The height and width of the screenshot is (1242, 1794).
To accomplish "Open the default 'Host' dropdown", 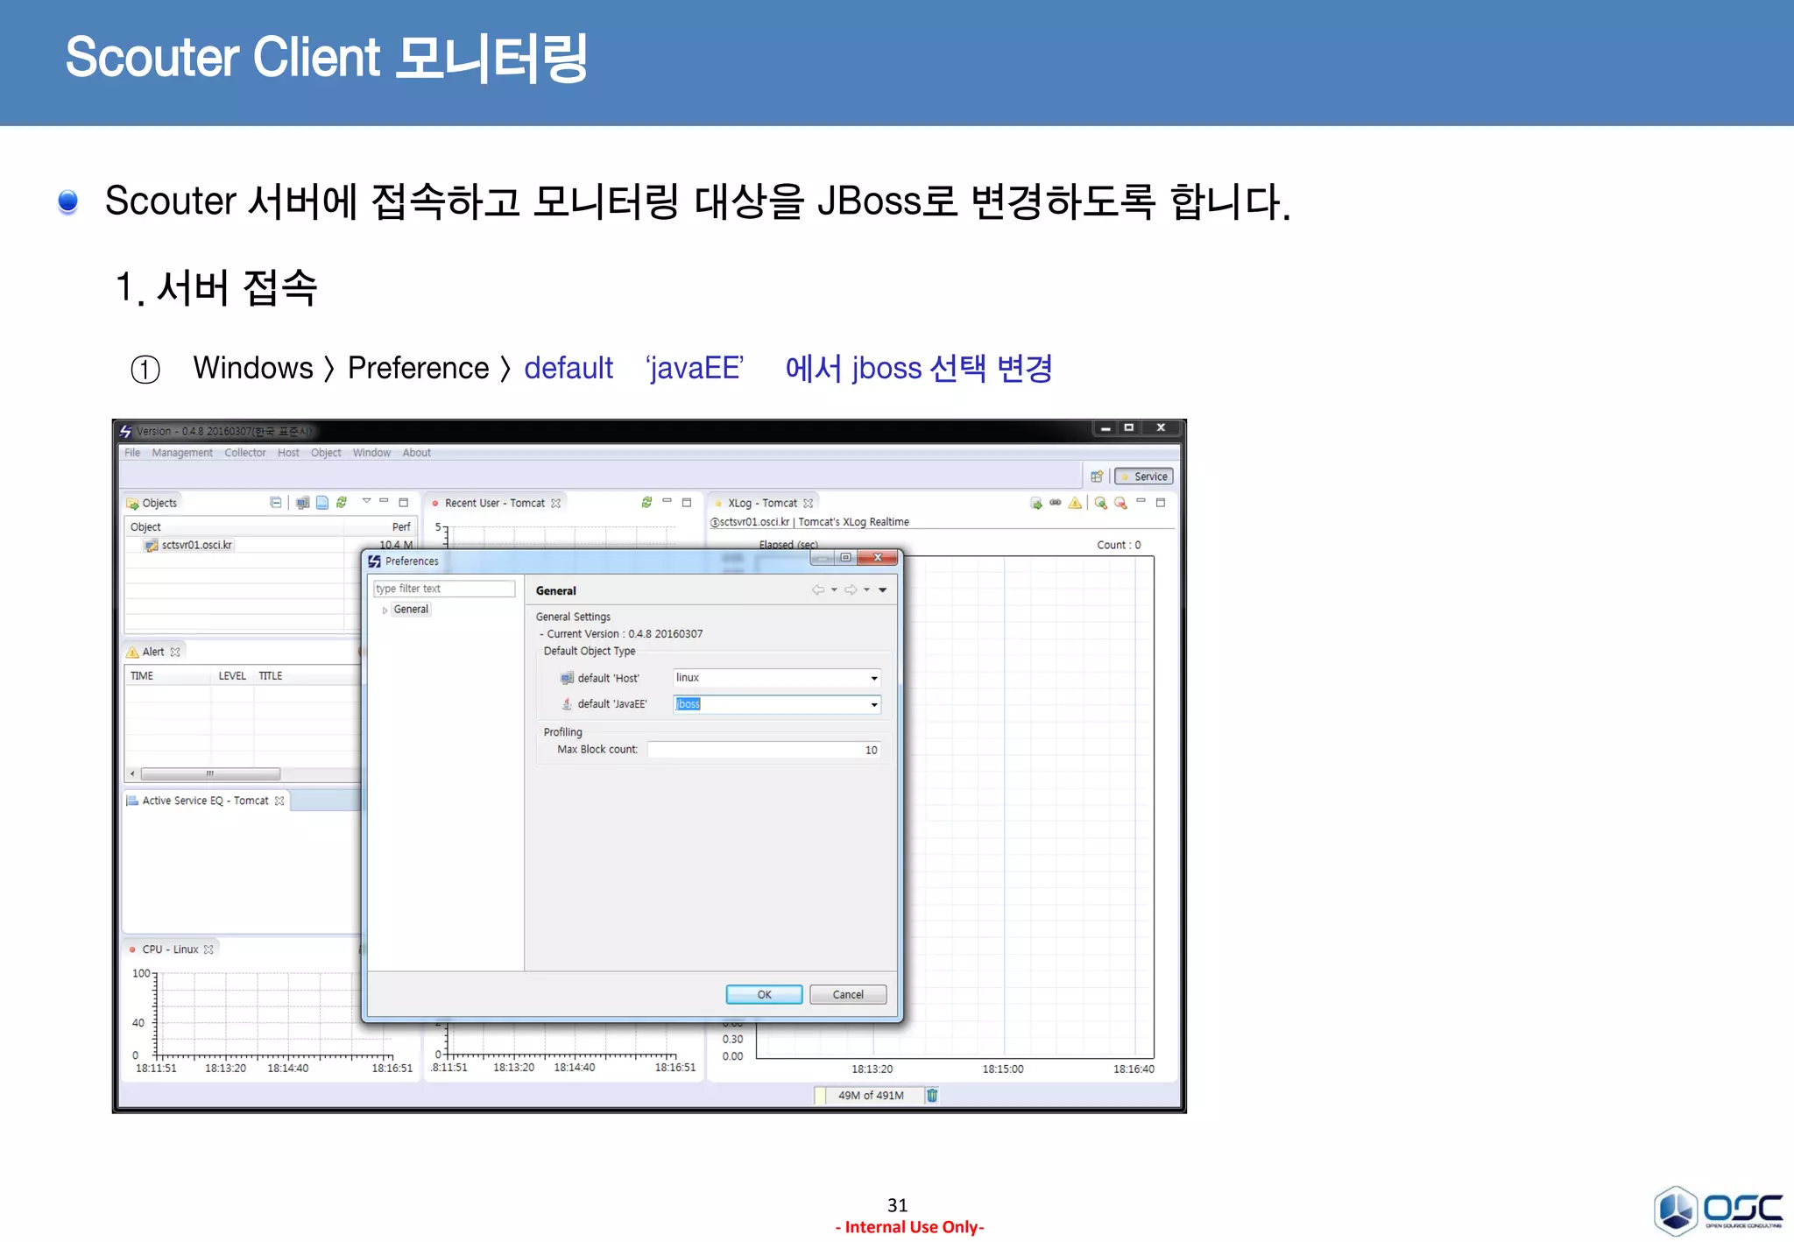I will 873,678.
